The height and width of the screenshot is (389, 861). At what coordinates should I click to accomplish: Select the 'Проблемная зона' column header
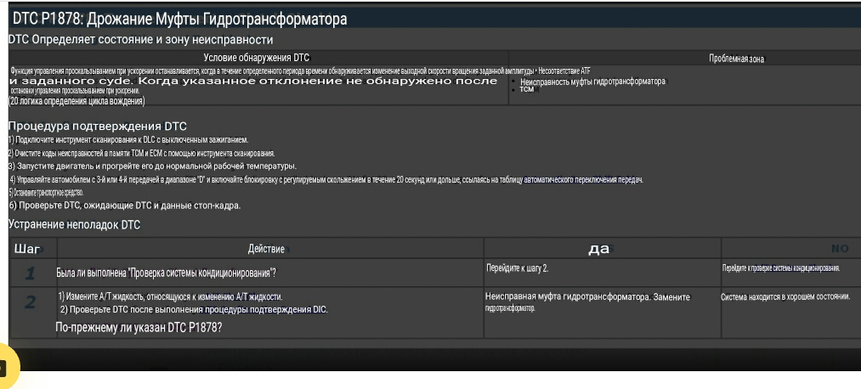(x=735, y=59)
